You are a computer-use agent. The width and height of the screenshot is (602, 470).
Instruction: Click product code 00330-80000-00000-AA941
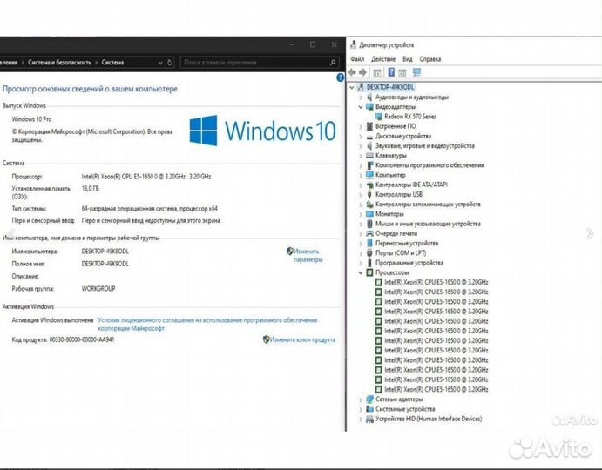pyautogui.click(x=82, y=339)
